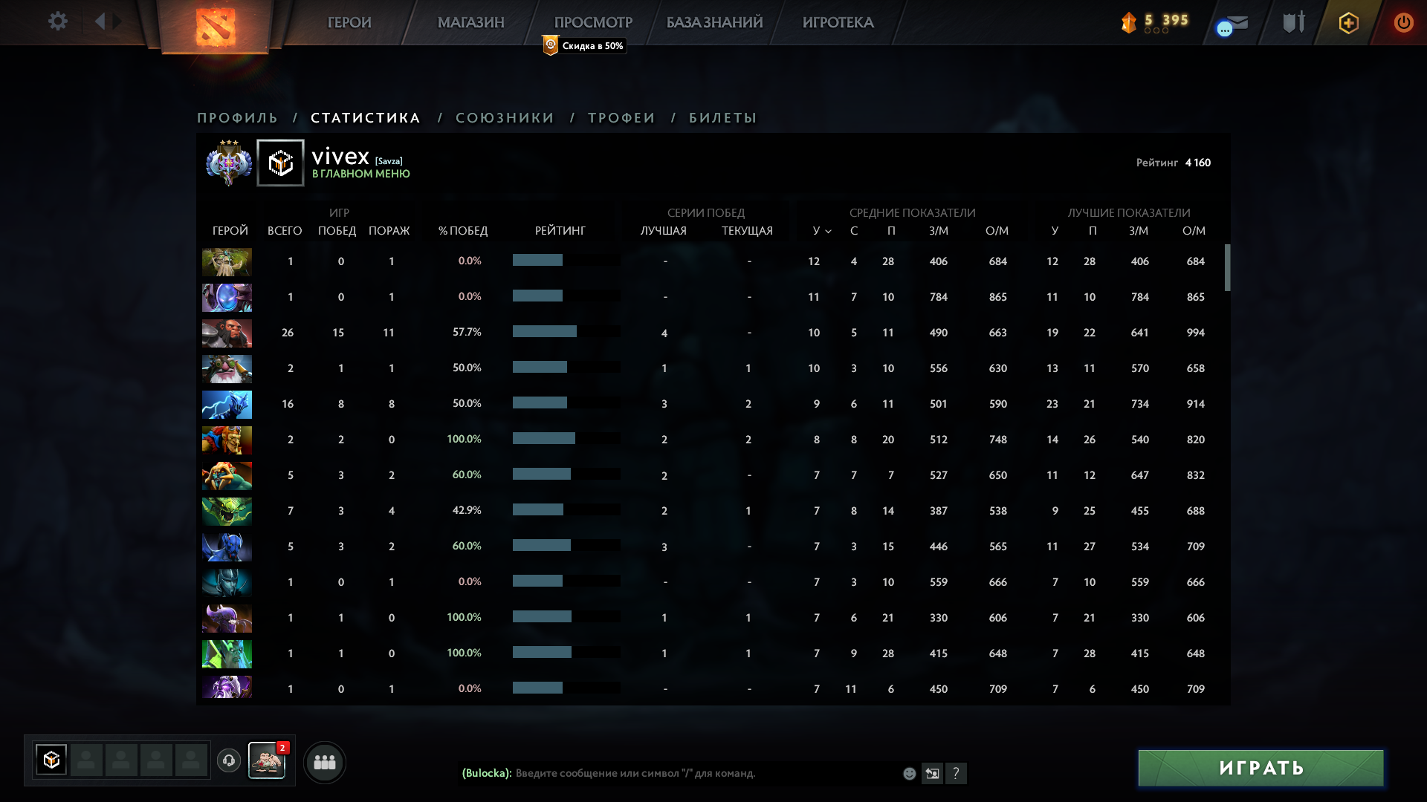Open friend avatar with 2 notifications

[x=267, y=760]
